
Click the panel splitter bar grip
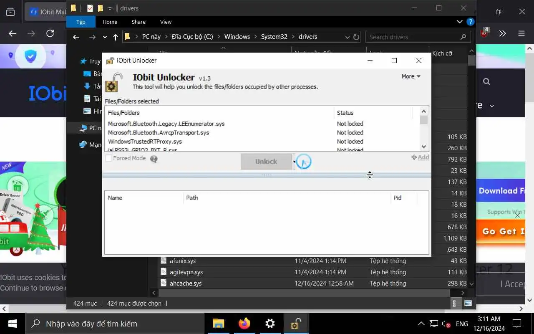[x=267, y=175]
